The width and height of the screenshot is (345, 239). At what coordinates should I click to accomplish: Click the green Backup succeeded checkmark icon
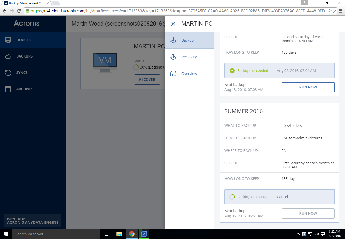point(232,71)
